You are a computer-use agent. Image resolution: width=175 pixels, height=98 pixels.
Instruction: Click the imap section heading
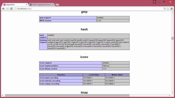(x=84, y=93)
